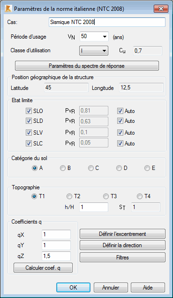Select soil category B
This screenshot has height=298, width=173.
pyautogui.click(x=63, y=168)
